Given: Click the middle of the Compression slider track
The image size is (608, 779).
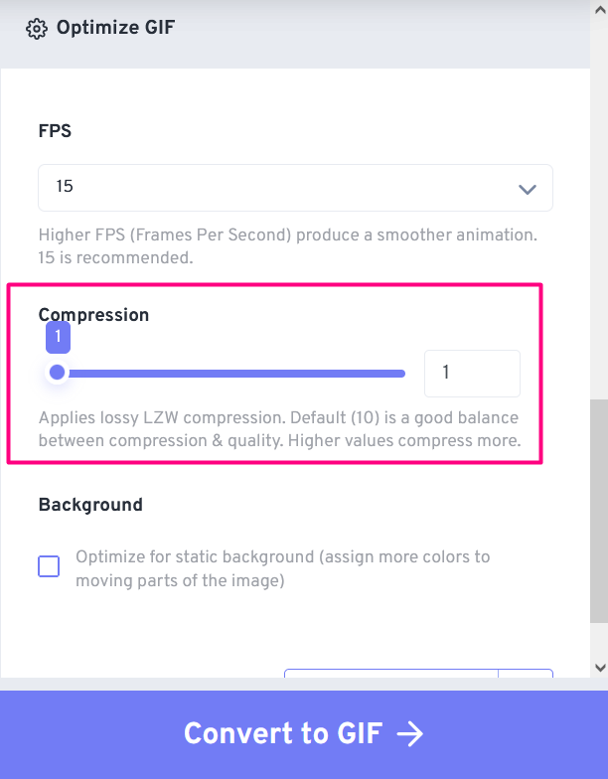Looking at the screenshot, I should pyautogui.click(x=231, y=374).
